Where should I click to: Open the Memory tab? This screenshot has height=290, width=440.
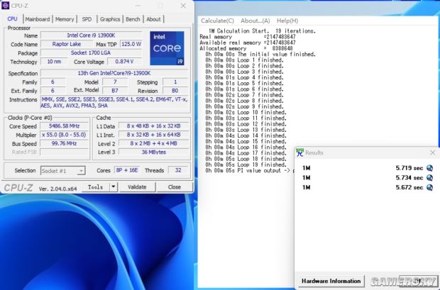pos(65,19)
